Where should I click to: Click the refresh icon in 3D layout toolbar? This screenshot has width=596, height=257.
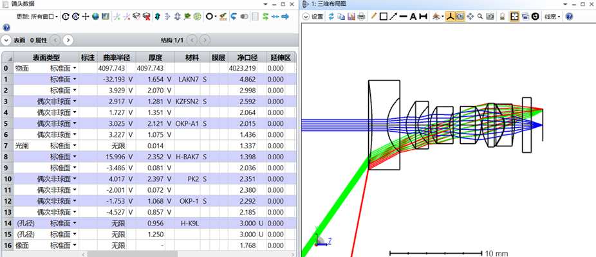(x=331, y=17)
